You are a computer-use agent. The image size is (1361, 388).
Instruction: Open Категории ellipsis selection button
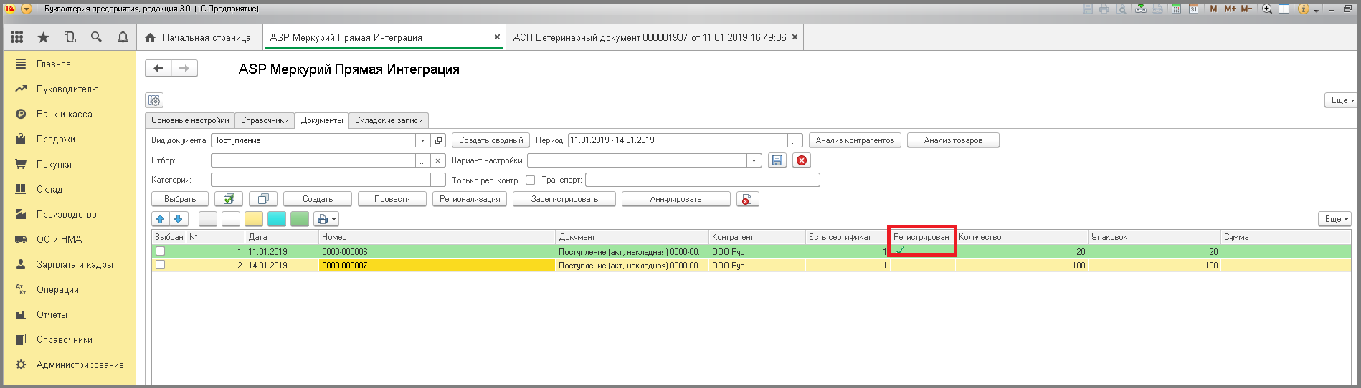[438, 180]
